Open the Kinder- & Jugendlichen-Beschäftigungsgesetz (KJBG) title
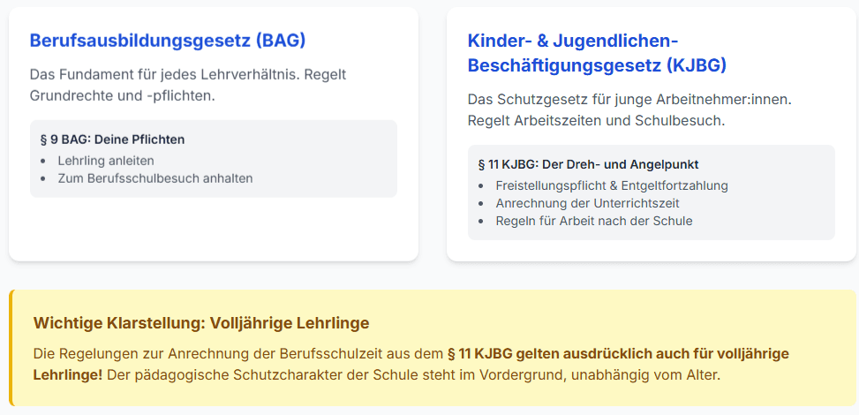Screen dimensions: 859x415 tap(597, 53)
